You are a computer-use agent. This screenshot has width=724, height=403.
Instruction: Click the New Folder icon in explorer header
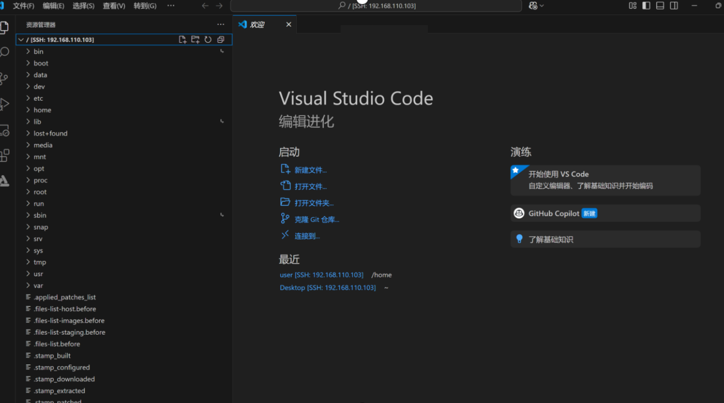pos(195,39)
